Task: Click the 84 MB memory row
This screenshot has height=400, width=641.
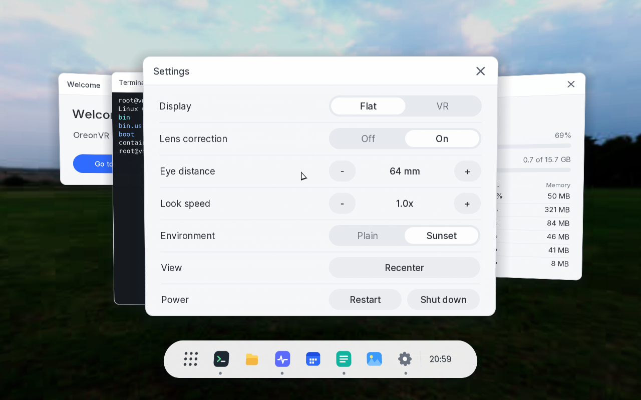Action: (x=533, y=223)
